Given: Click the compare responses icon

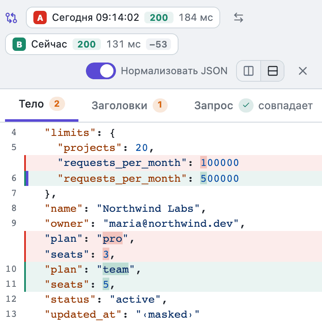Looking at the screenshot, I should point(11,18).
